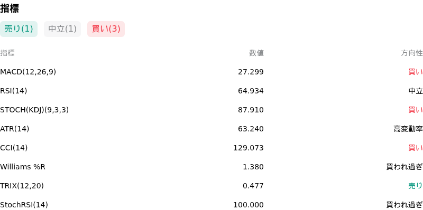Click the 売り signal for TRIX
Image resolution: width=423 pixels, height=210 pixels.
pyautogui.click(x=416, y=186)
